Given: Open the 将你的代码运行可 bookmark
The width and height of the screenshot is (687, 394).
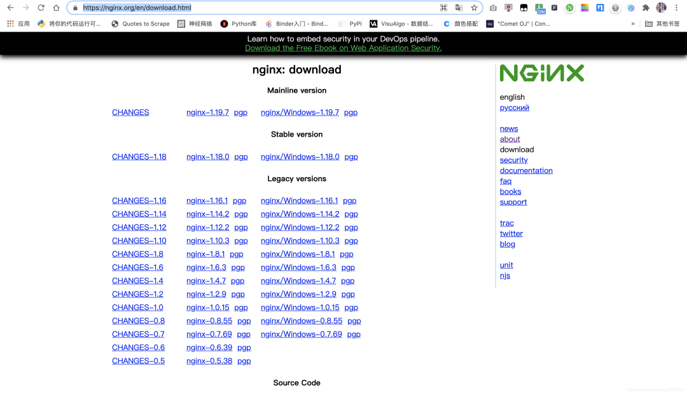Looking at the screenshot, I should coord(69,24).
